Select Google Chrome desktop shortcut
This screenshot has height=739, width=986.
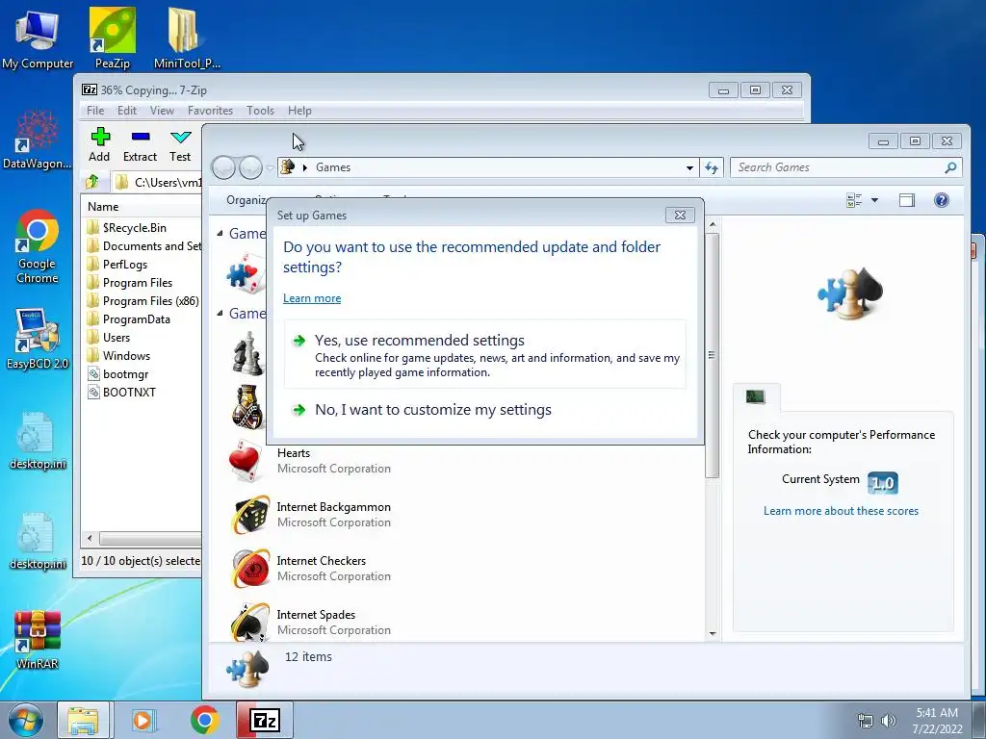[38, 246]
